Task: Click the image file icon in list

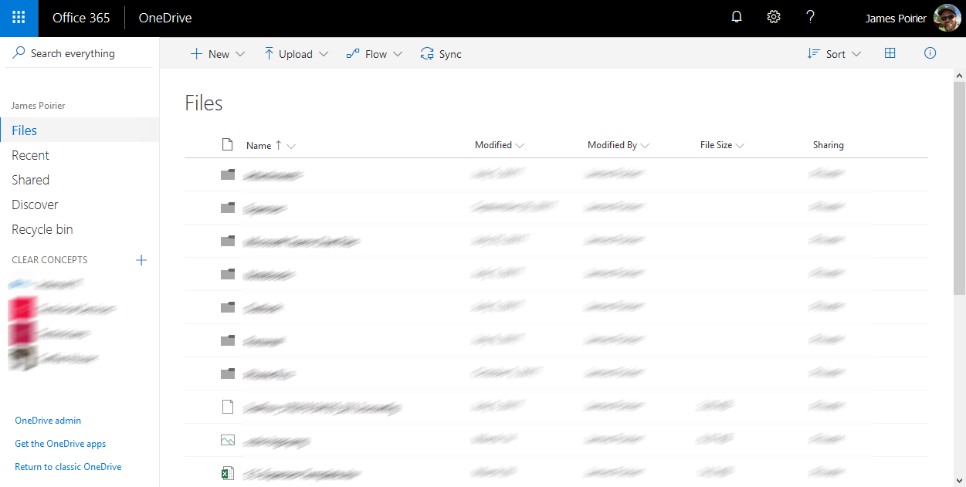Action: 227,440
